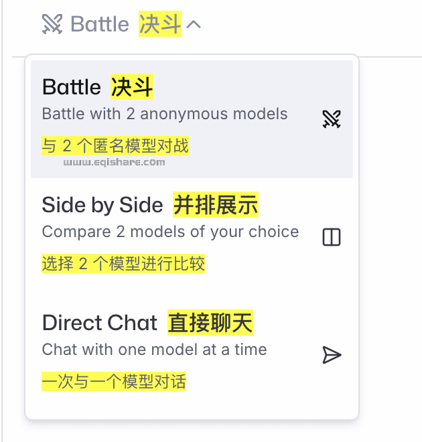Click the highlighted 决斗 text in the header

point(160,25)
